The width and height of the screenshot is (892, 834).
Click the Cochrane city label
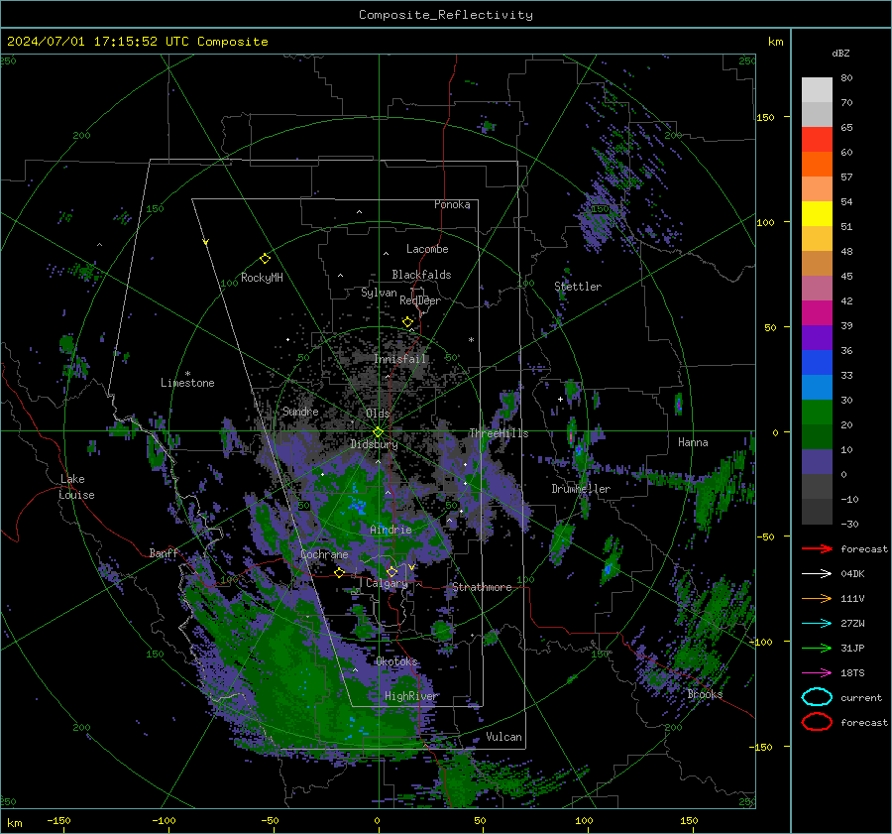pyautogui.click(x=324, y=554)
